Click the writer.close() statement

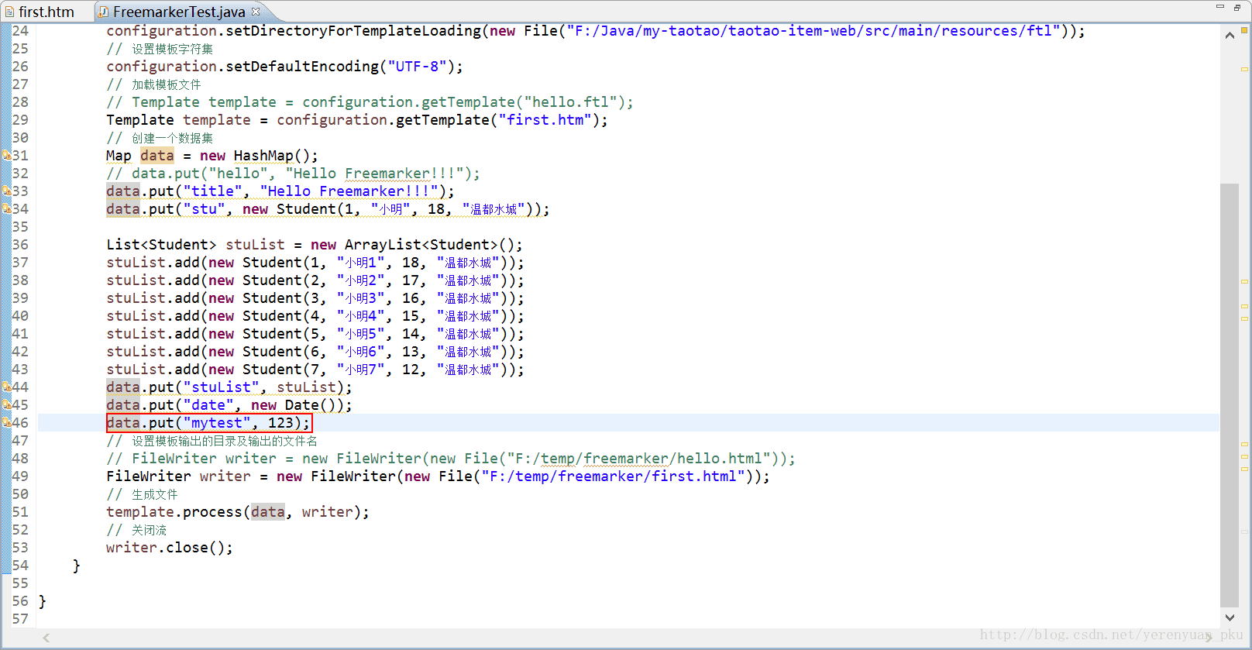click(x=170, y=548)
